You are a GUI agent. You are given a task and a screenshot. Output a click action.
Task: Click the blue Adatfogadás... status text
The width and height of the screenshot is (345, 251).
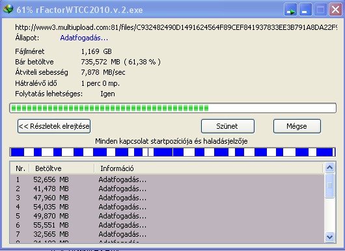click(x=84, y=38)
